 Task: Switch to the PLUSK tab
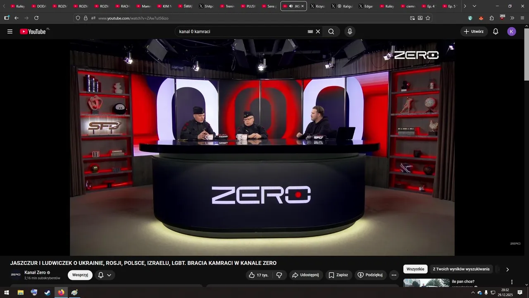(x=248, y=6)
